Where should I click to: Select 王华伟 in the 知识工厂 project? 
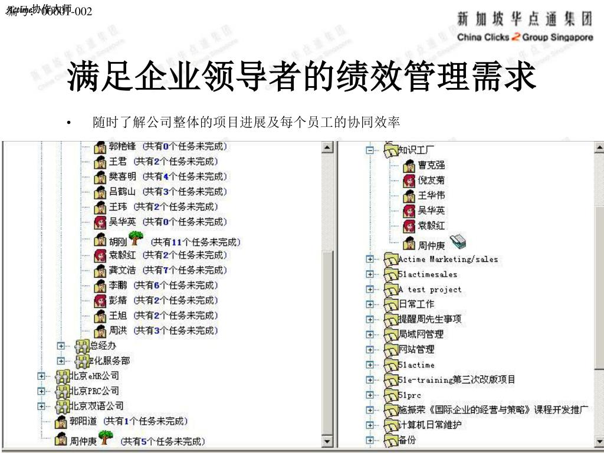tap(431, 195)
